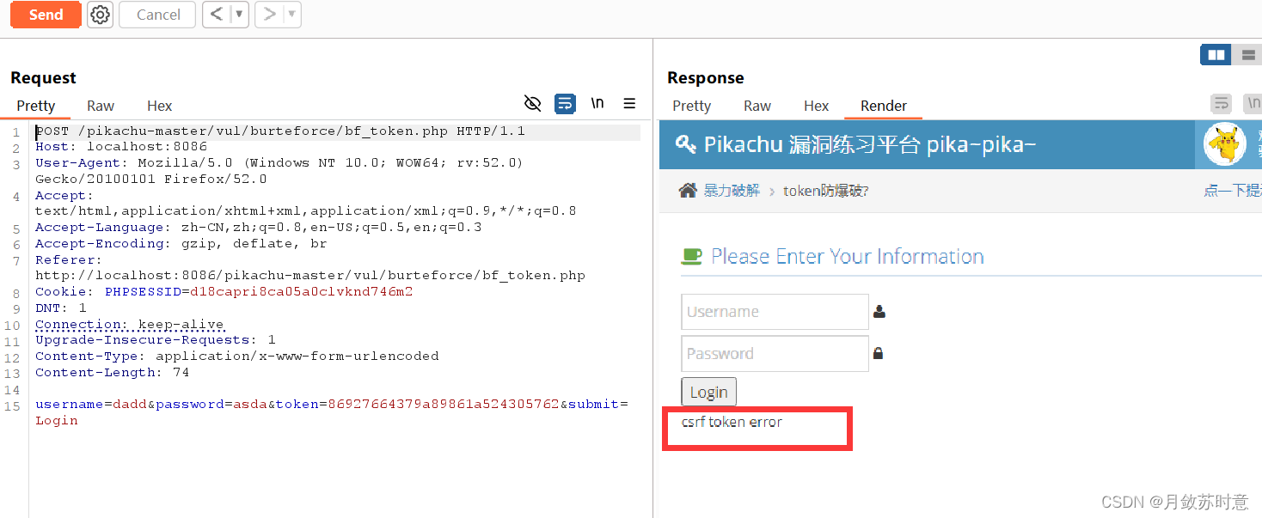This screenshot has width=1262, height=518.
Task: Click Referer header label
Action: tap(68, 259)
